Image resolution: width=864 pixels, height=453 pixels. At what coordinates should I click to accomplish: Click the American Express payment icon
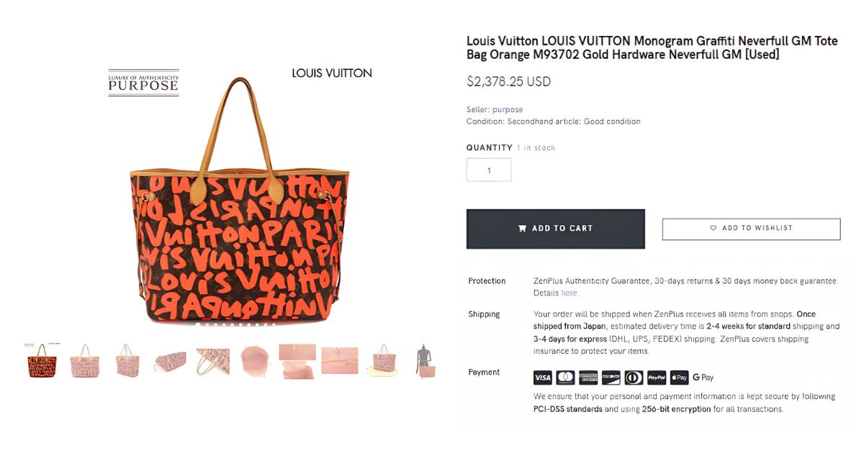(588, 377)
